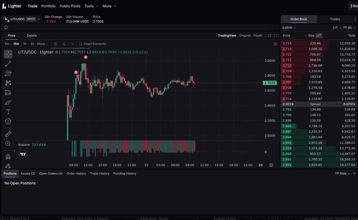Select the trend line drawing tool
Screen dimensions: 358x220
[x=8, y=64]
